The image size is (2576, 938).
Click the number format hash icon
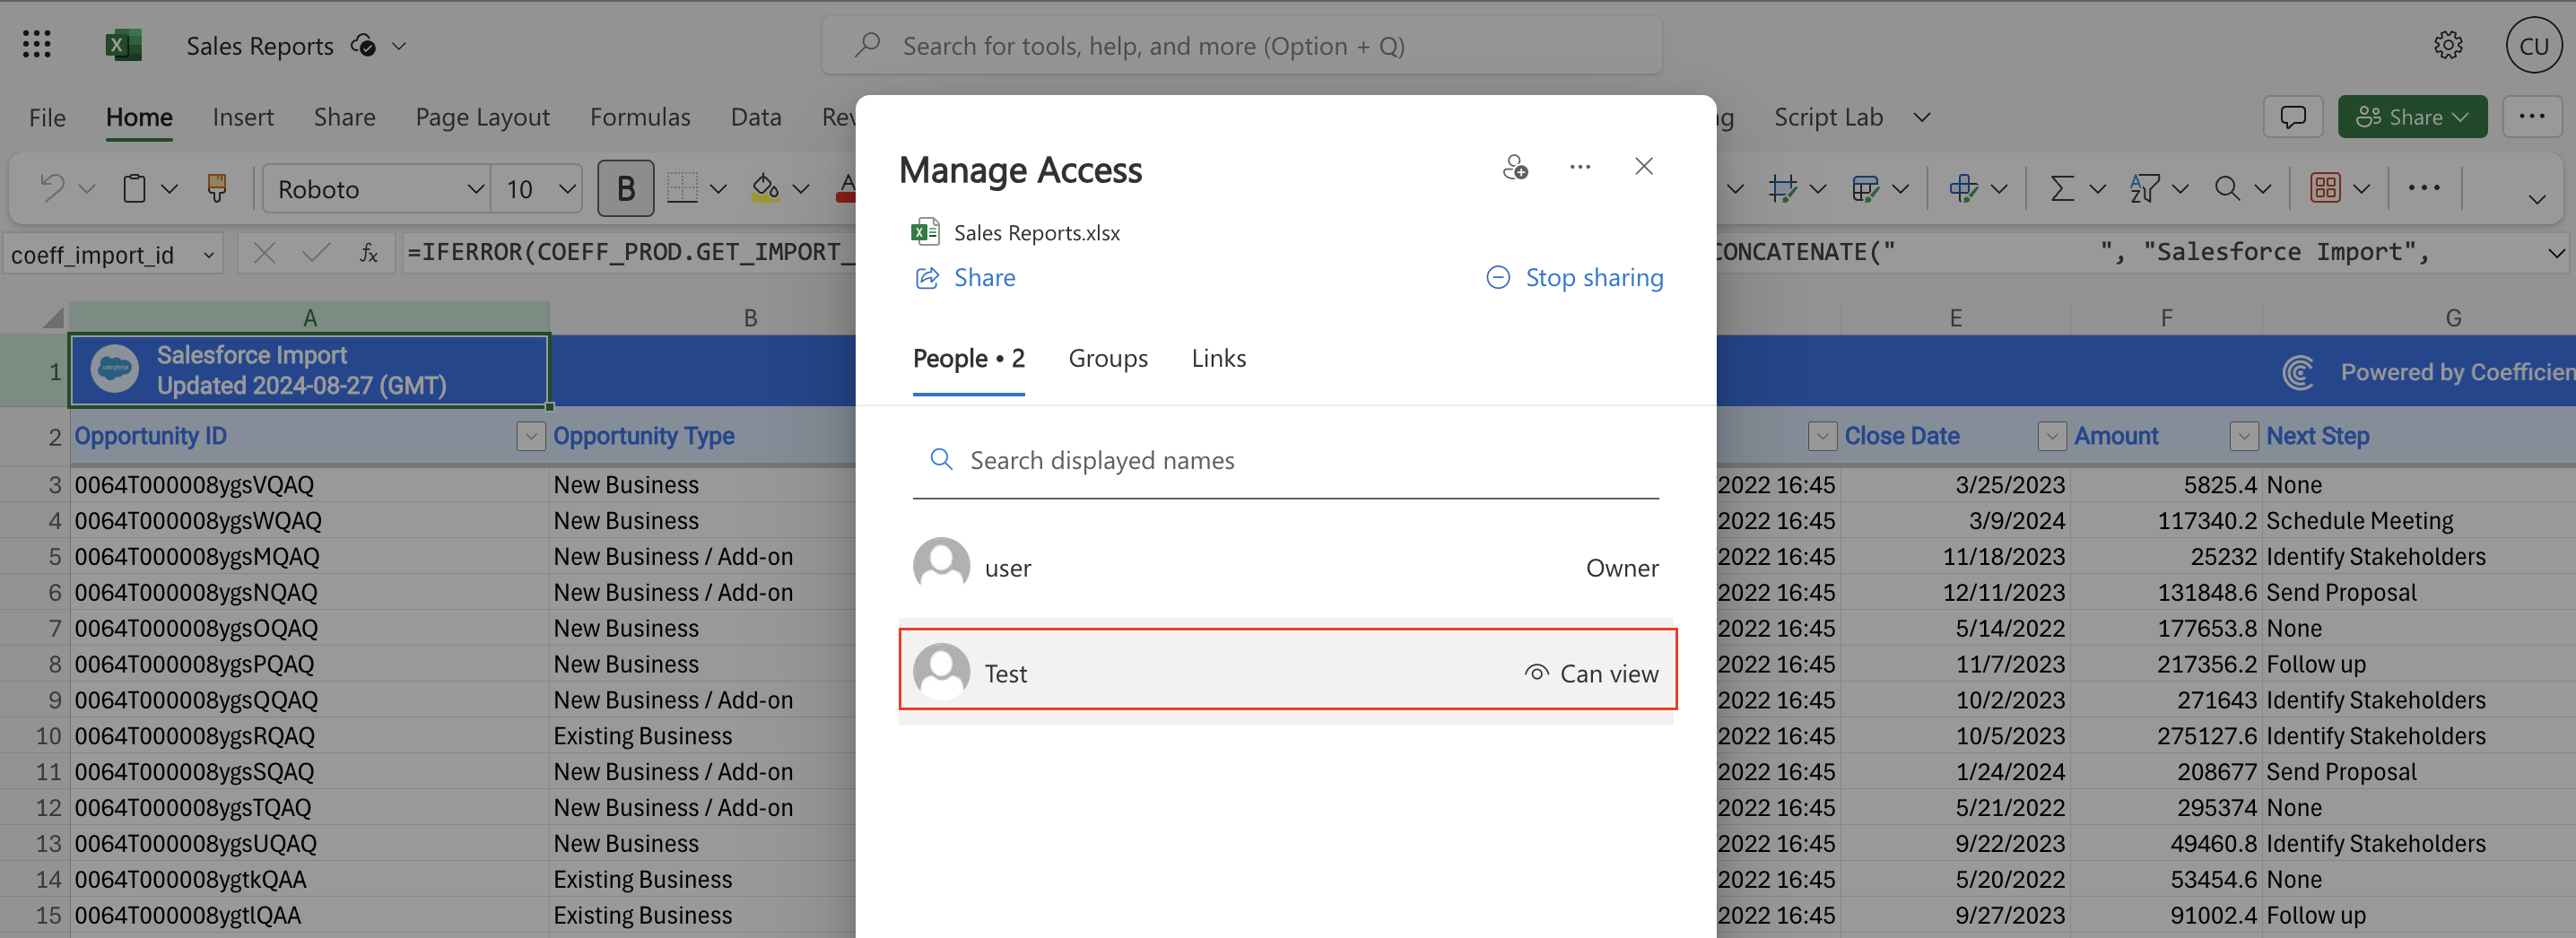click(1782, 188)
